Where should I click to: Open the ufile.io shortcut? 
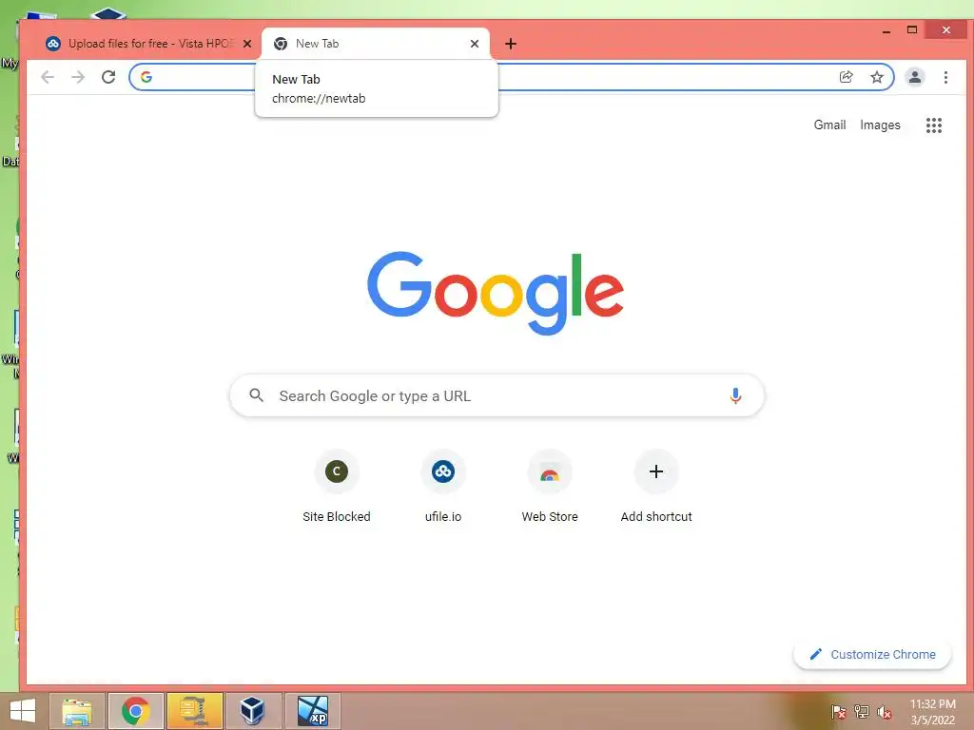click(x=443, y=486)
